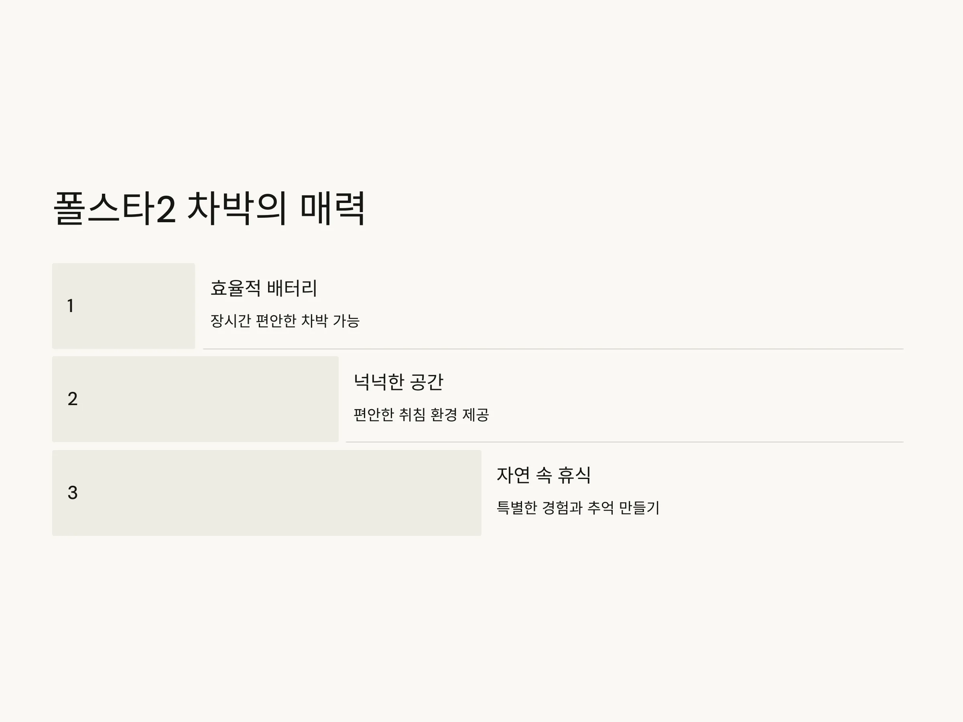
Task: Click the word 휴식 in third item
Action: point(574,475)
